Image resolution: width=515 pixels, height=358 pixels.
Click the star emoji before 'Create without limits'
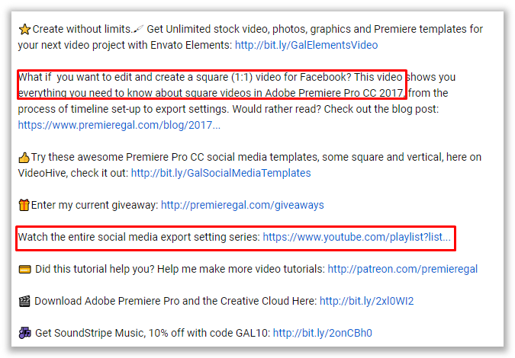click(24, 29)
